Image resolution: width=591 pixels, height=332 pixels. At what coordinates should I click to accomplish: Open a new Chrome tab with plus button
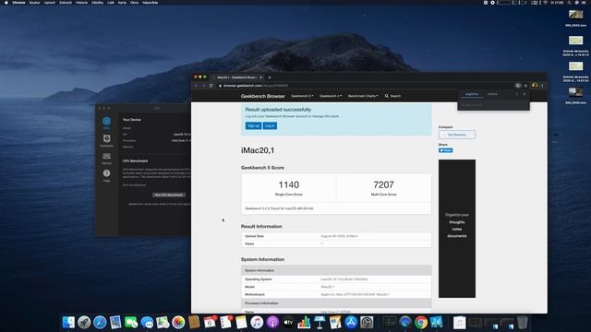coord(270,77)
